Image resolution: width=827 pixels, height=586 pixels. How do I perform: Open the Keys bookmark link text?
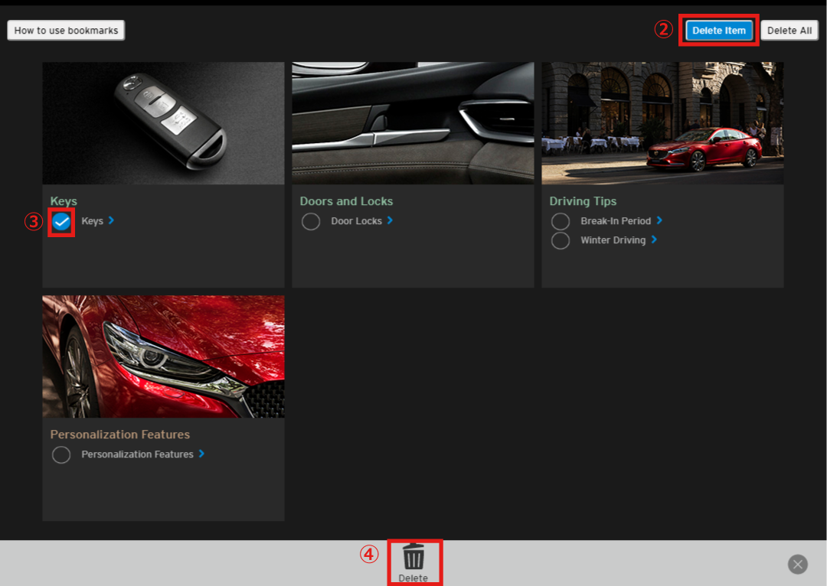tap(92, 221)
